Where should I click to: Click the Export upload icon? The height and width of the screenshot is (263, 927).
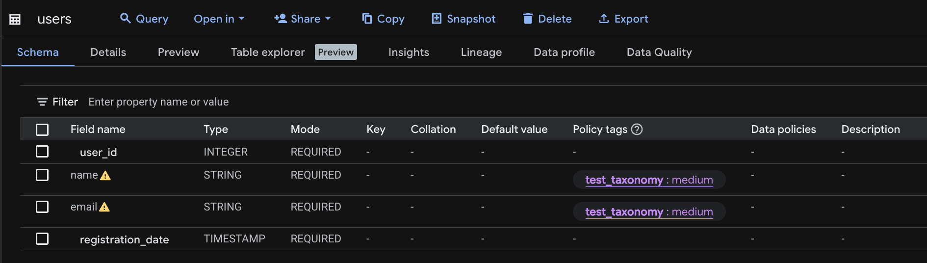pos(604,19)
